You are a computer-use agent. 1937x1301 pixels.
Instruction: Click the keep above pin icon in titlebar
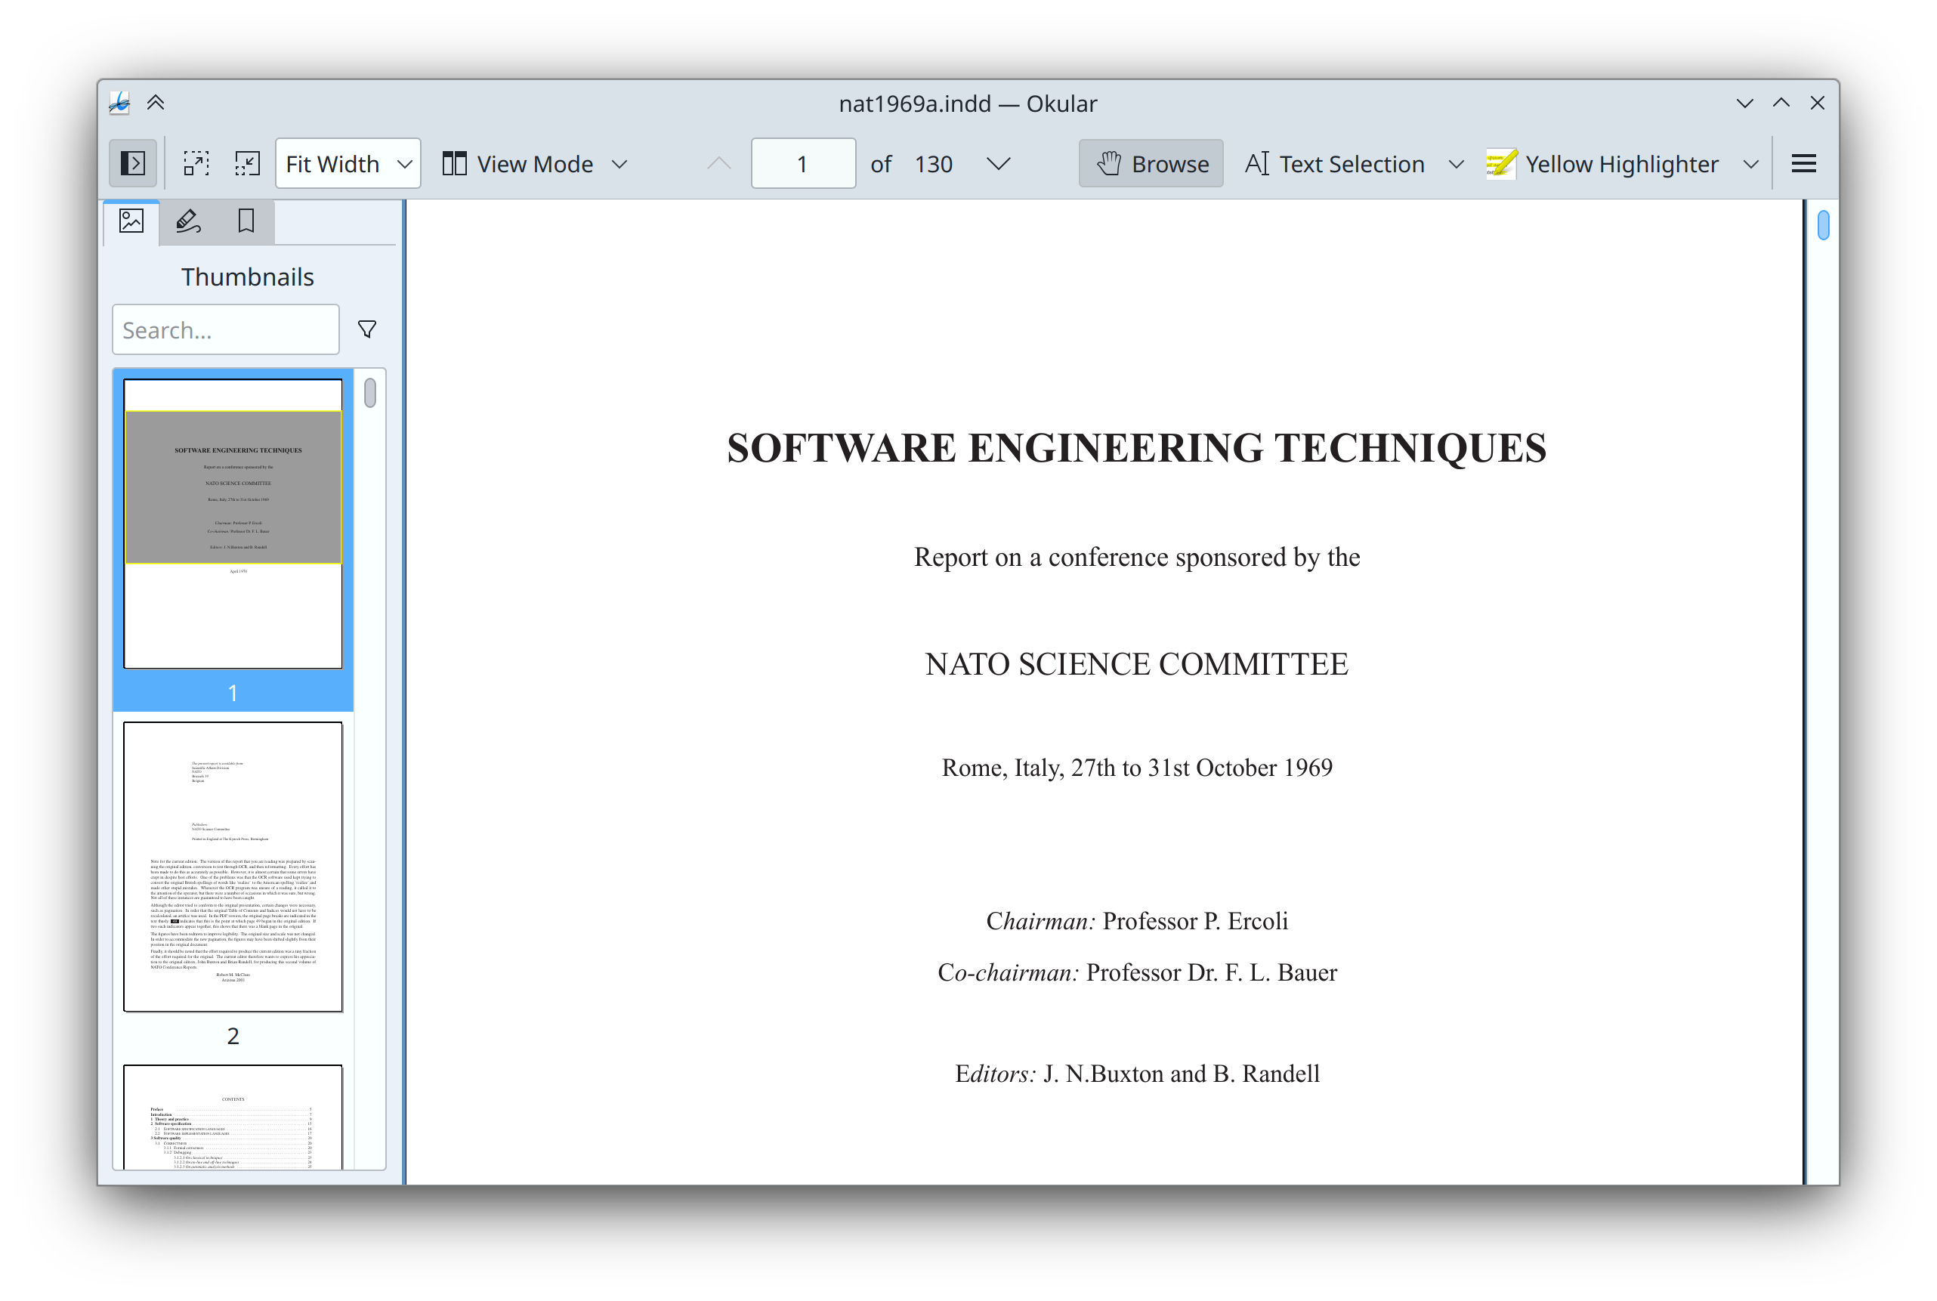(155, 103)
